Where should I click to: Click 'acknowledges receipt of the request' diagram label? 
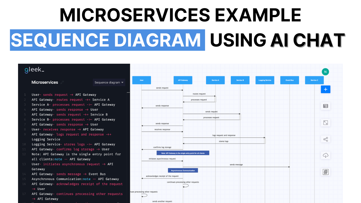tap(162, 176)
